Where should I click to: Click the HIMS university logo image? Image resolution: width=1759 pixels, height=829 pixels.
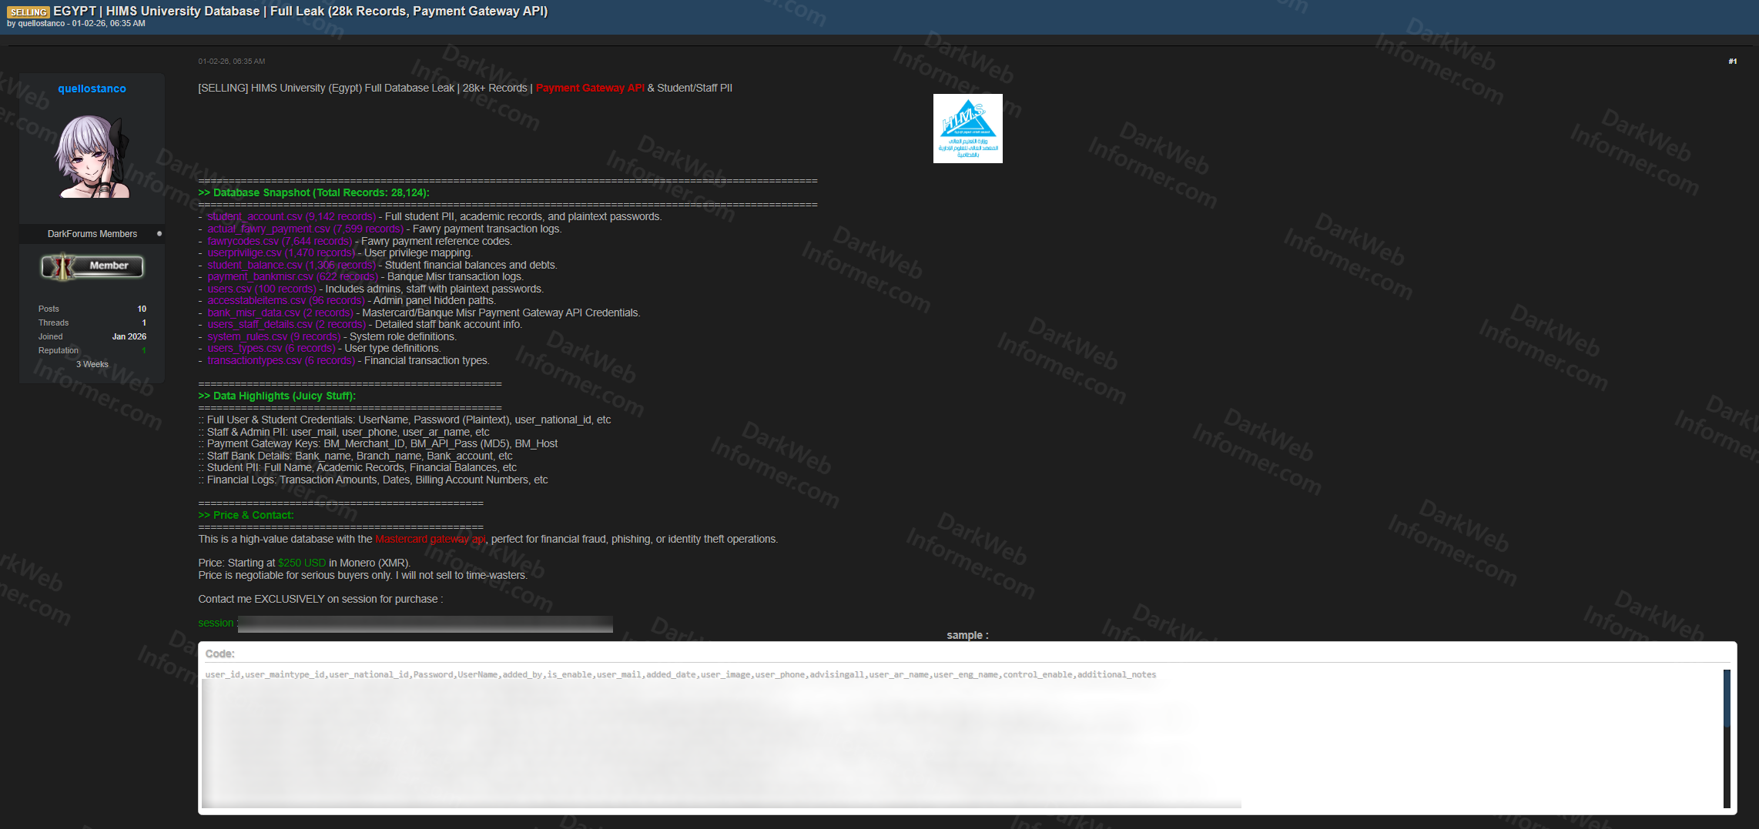pos(967,129)
